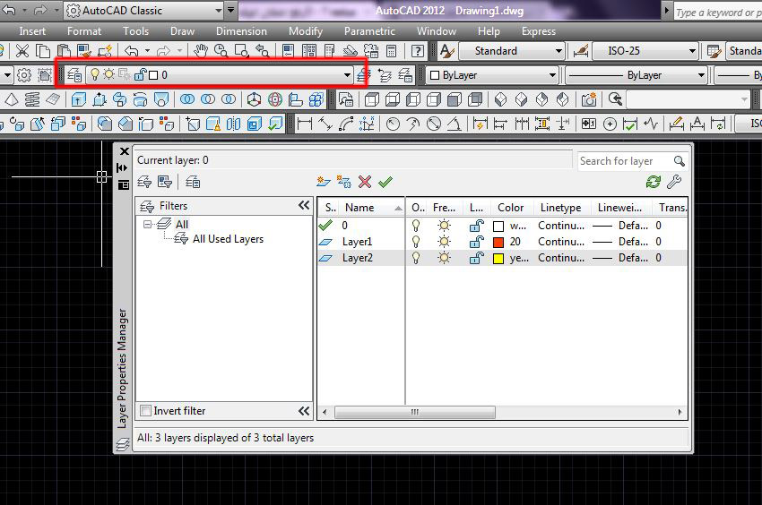Select the Pan hand tool in toolbar
Viewport: 762px width, 505px height.
tap(201, 51)
